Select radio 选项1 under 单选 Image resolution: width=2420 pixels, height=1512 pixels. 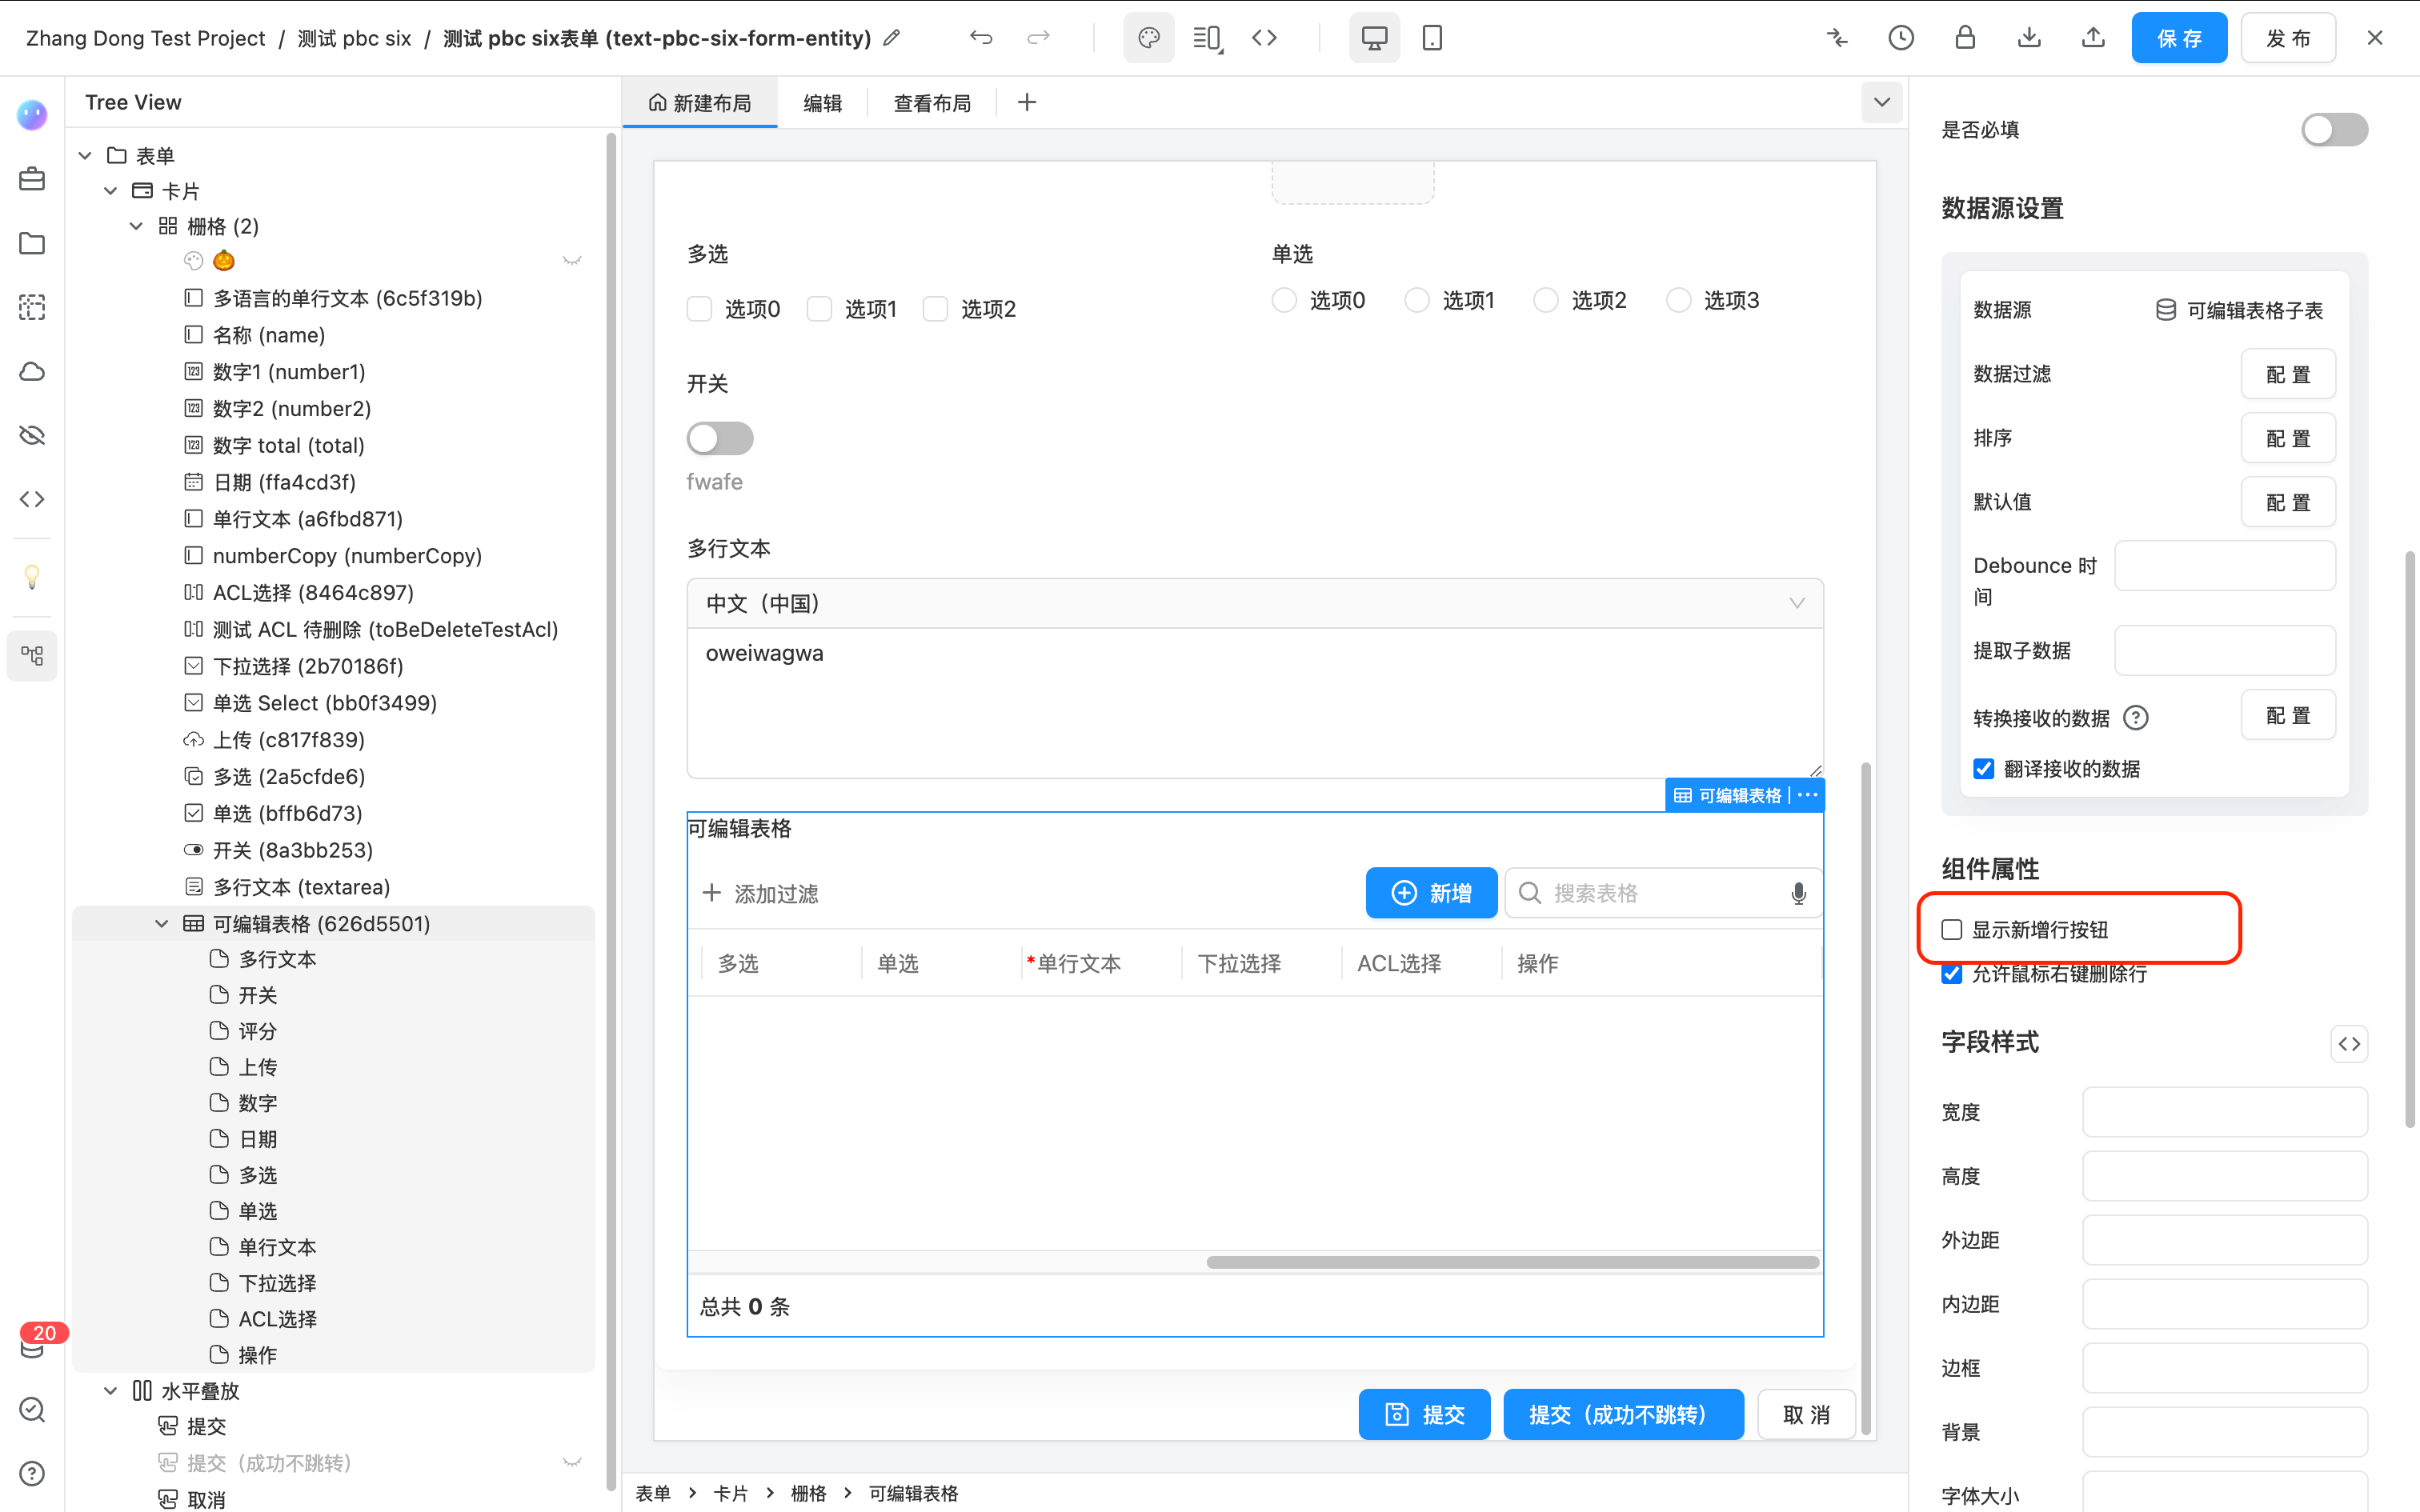pyautogui.click(x=1417, y=300)
